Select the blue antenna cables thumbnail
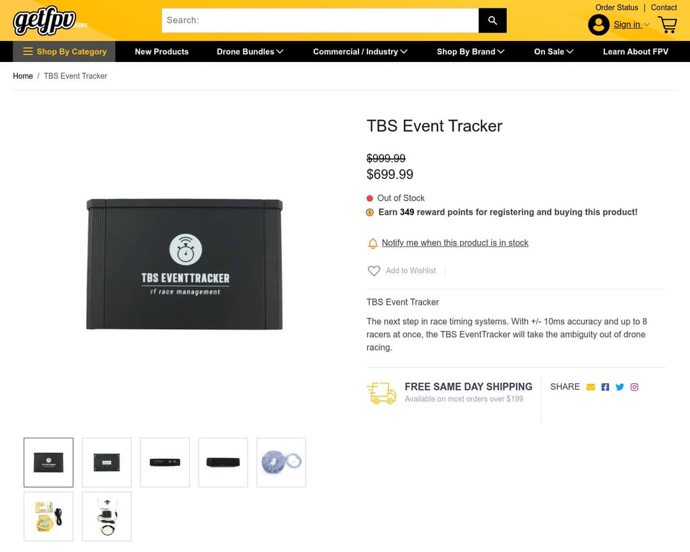The width and height of the screenshot is (690, 552). tap(281, 462)
